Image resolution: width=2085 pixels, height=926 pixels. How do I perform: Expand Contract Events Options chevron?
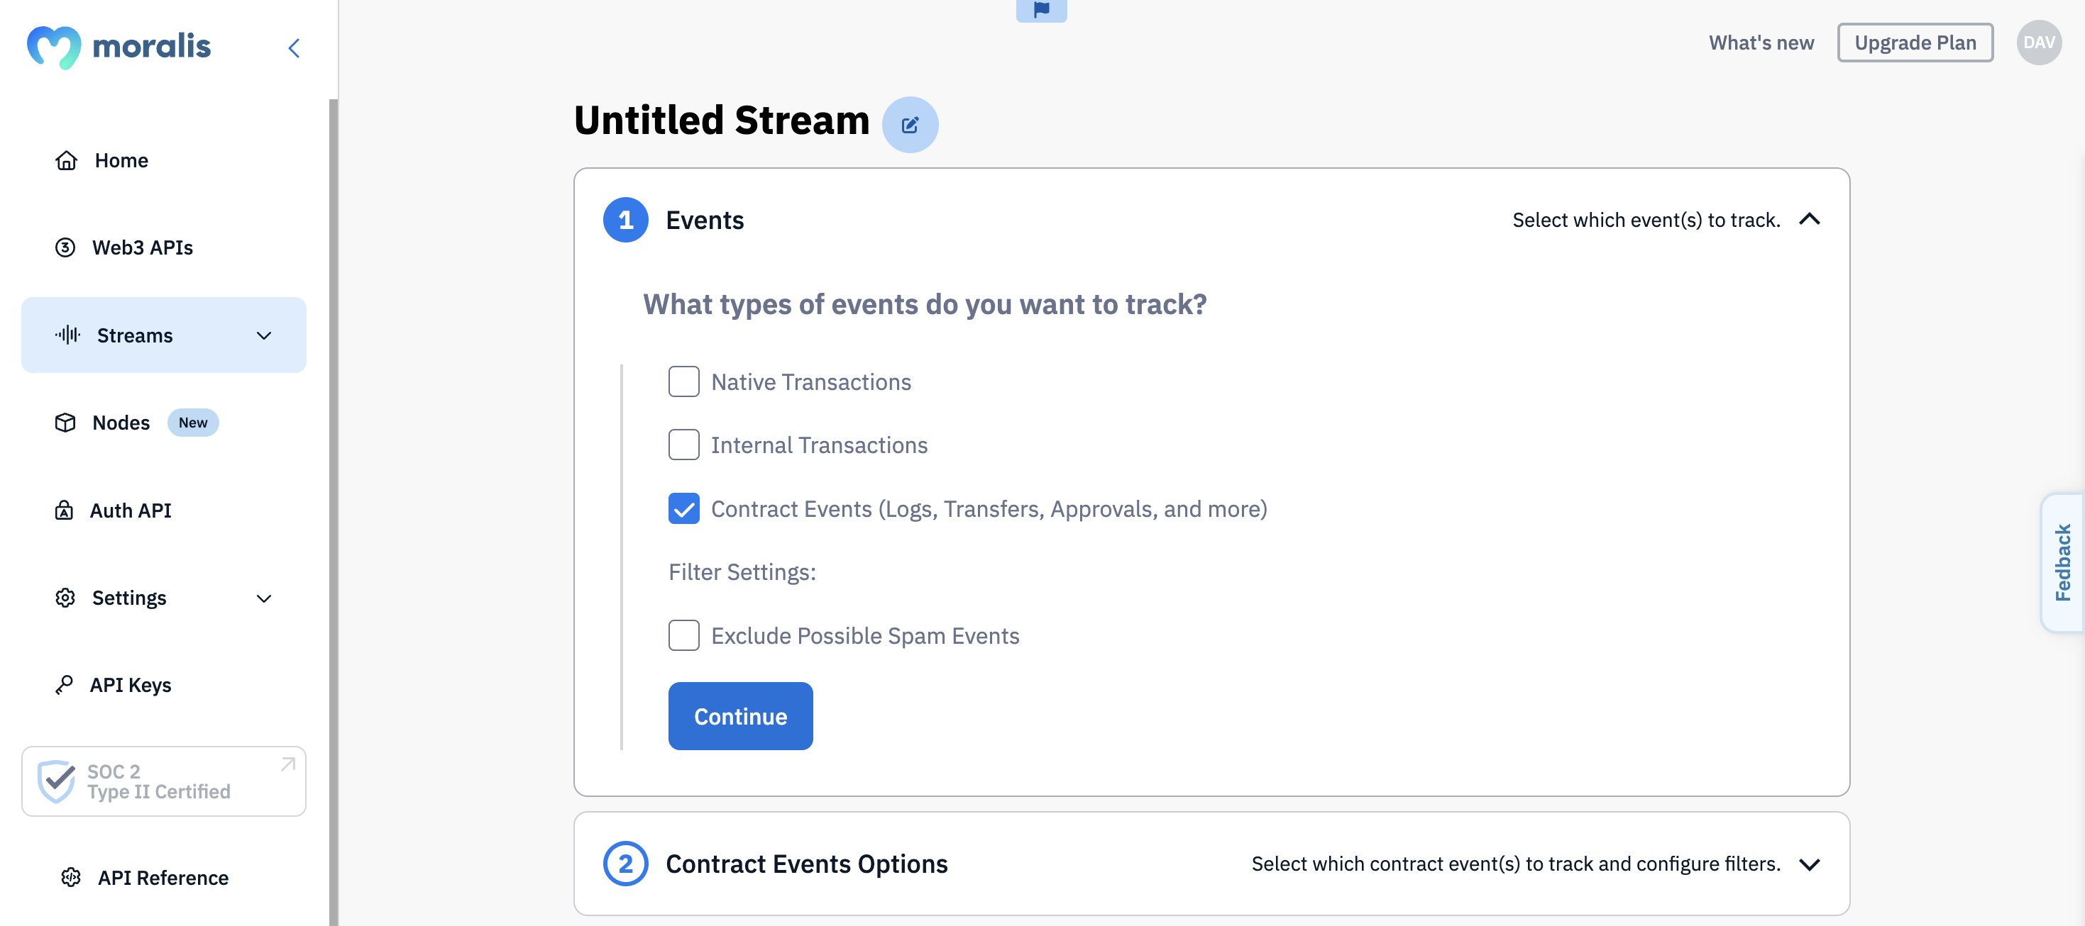1810,864
